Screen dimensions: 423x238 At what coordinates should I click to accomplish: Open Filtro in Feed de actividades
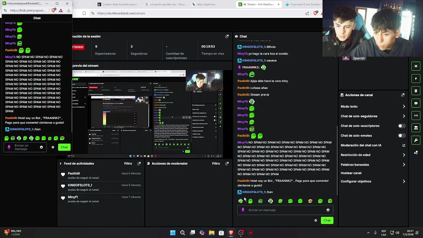[x=128, y=163]
